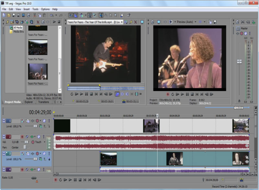The height and width of the screenshot is (190, 259).
Task: Select crowd concert media thumbnail
Action: tap(38, 47)
